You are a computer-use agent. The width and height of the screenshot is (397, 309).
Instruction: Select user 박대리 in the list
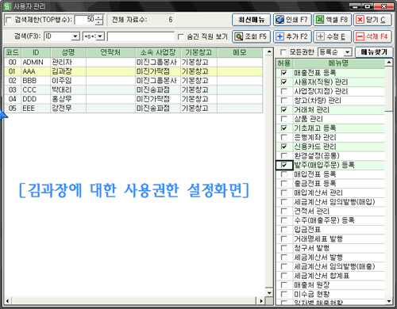133,90
